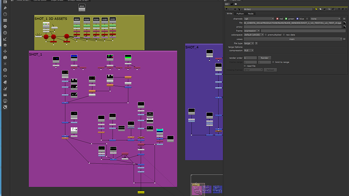Open the Transform nodes menu icon
Viewport: 349px width, 196px height.
pos(5,51)
